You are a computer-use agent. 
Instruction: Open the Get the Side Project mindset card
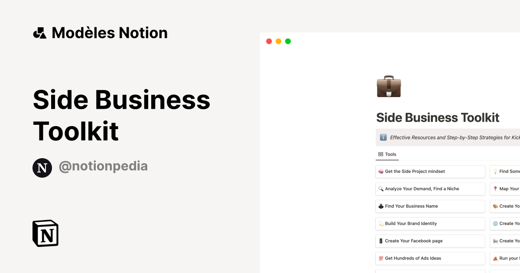click(x=430, y=171)
